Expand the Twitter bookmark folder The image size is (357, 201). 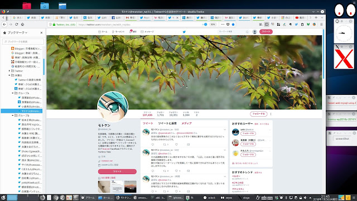coord(9,71)
